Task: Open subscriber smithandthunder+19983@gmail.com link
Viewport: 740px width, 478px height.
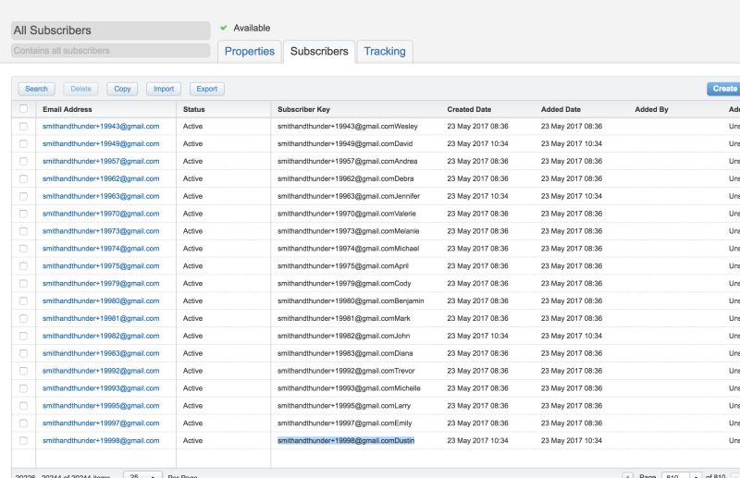Action: [101, 353]
